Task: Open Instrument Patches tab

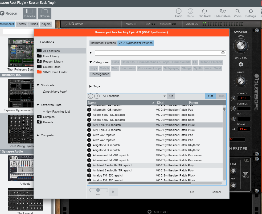Action: 103,43
